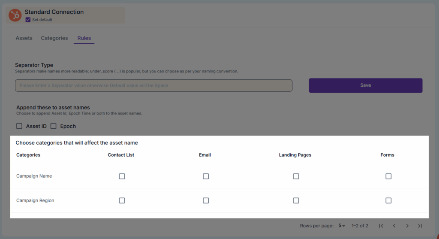Go to previous page arrow
439x239 pixels.
coord(394,226)
